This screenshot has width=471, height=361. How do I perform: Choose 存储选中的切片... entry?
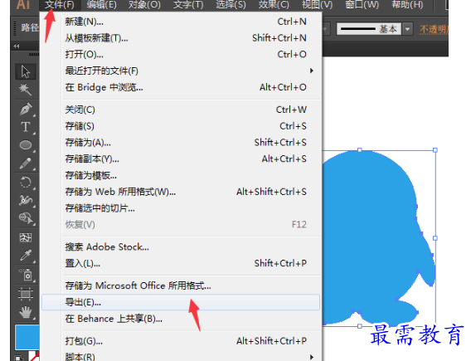point(181,208)
